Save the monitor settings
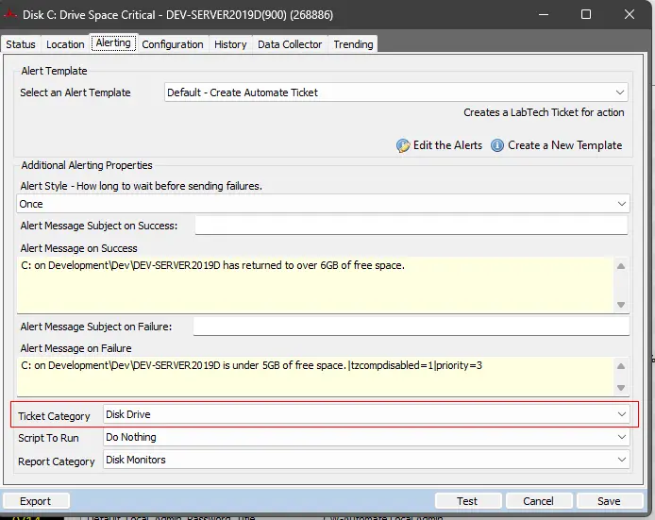 point(610,501)
